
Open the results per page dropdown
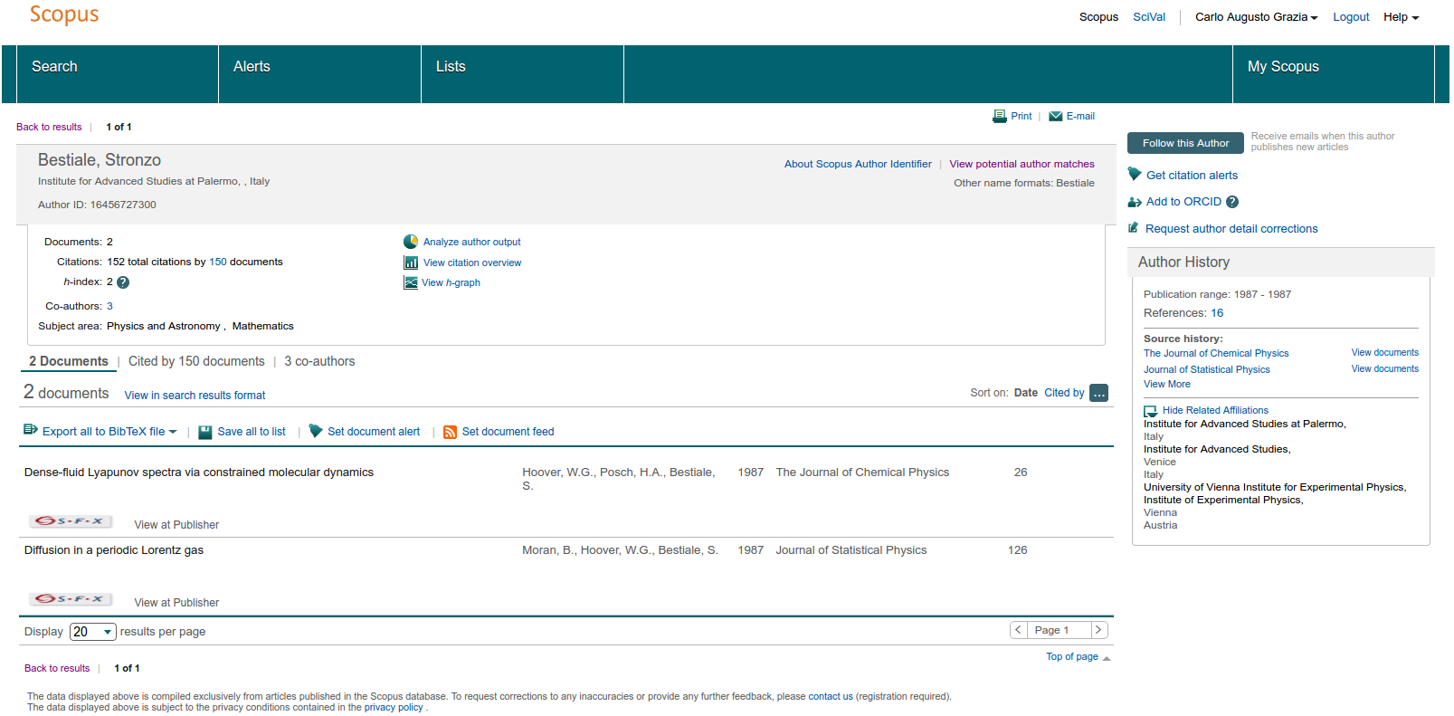pyautogui.click(x=92, y=632)
